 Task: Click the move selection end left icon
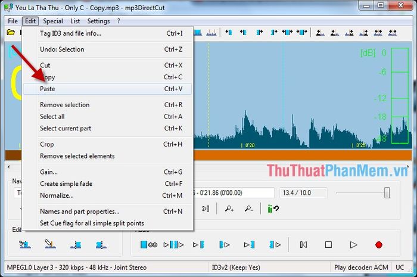259,32
